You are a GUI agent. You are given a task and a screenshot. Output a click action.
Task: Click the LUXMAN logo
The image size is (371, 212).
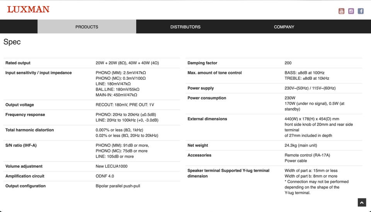[28, 9]
